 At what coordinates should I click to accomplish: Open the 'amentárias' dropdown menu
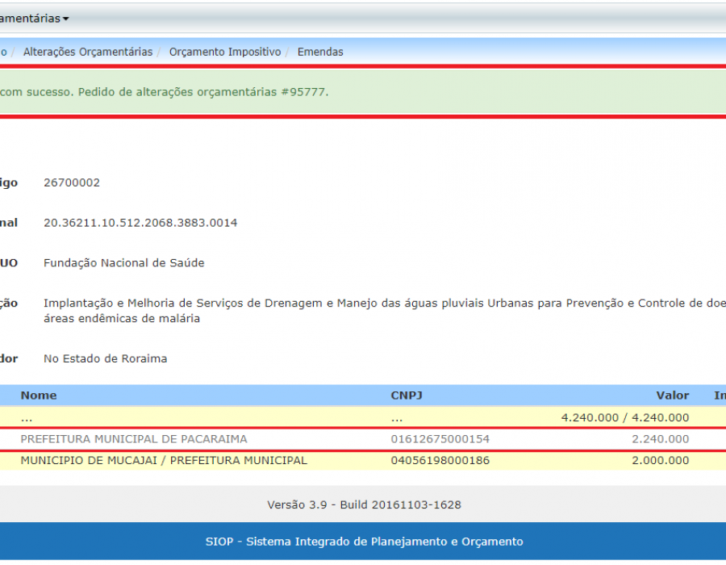coord(34,19)
